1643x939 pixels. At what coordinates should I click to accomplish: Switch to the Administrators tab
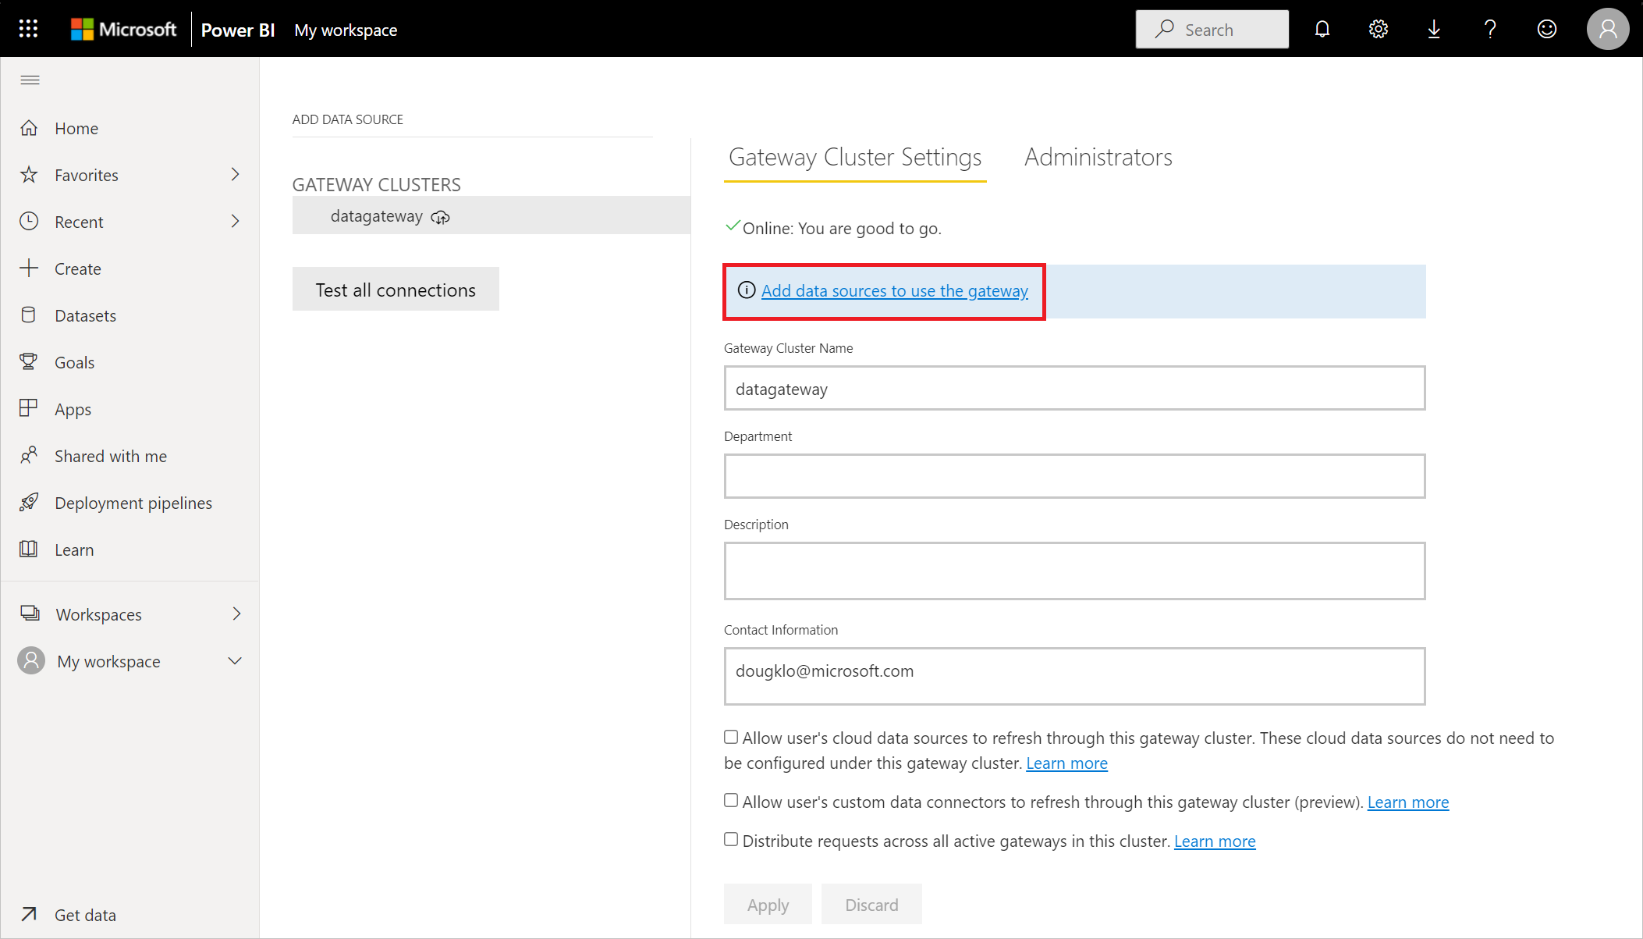[x=1098, y=157]
